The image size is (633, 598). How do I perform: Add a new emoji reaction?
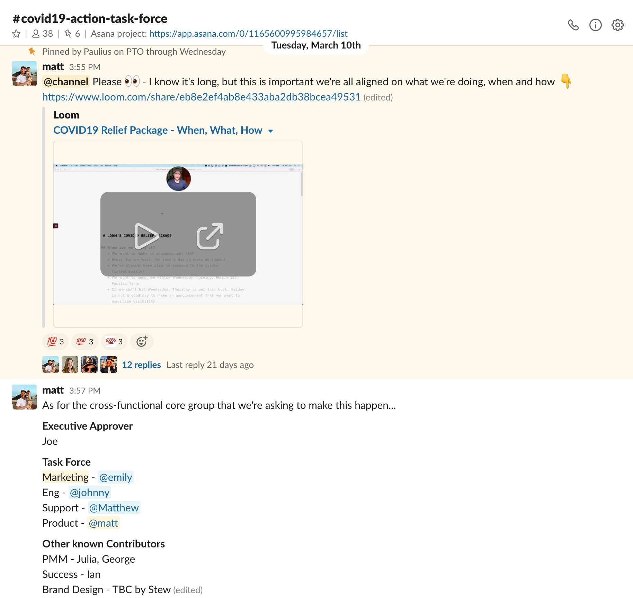142,342
